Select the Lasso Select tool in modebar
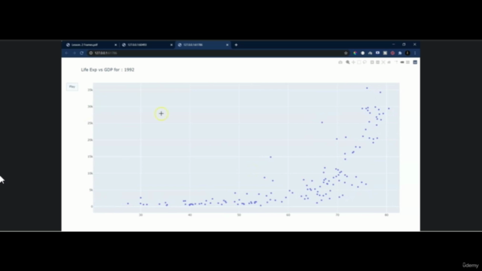 pyautogui.click(x=365, y=62)
